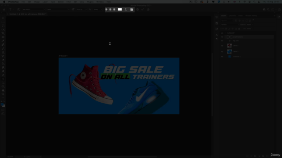
Task: Select the Hand tool
Action: [3, 90]
